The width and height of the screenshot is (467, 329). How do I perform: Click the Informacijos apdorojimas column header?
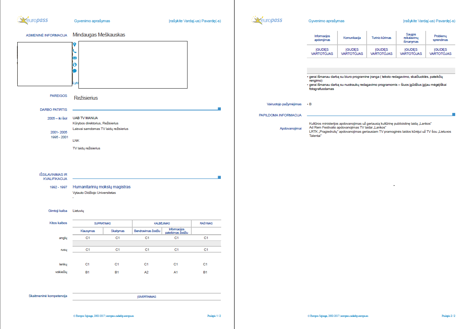coord(322,38)
